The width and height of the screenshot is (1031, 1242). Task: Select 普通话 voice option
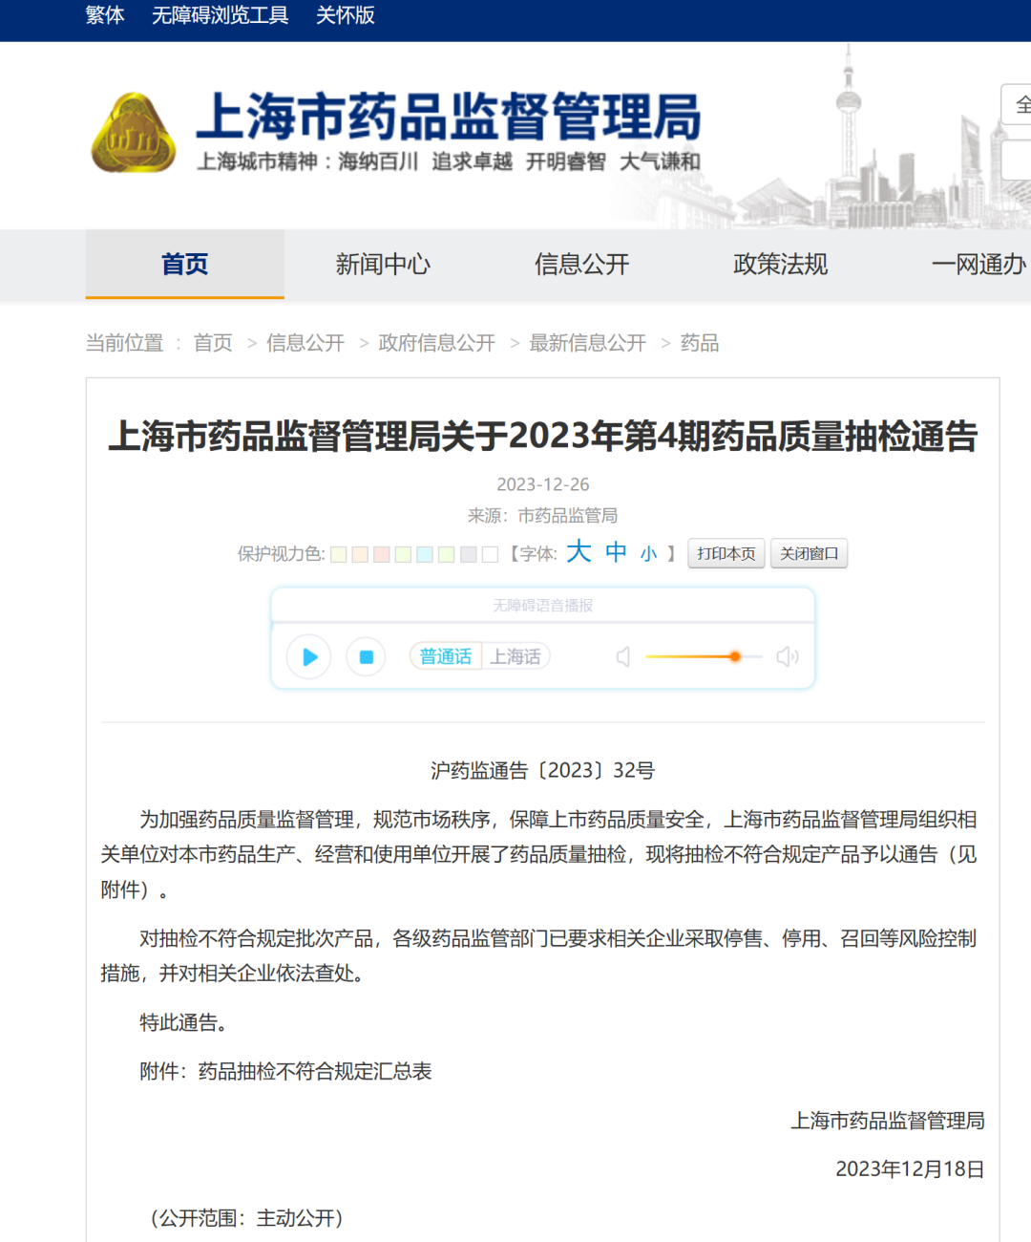446,656
